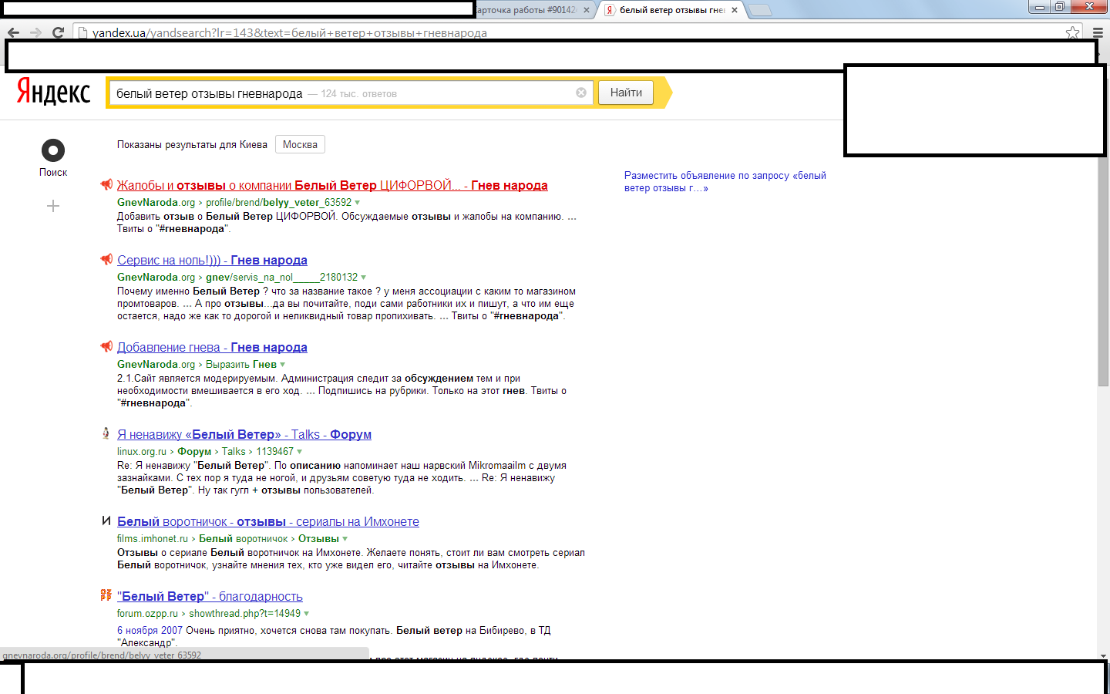Expand options arrow after 'showthread.php?t=14949'
This screenshot has height=694, width=1110.
click(307, 614)
